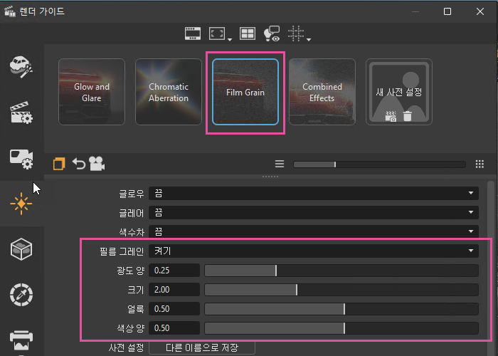This screenshot has width=498, height=356.
Task: Click the 얼룩 value field 0.50
Action: 174,309
